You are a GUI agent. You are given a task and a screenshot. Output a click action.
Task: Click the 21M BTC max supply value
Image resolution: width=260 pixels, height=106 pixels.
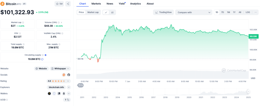tap(54, 48)
